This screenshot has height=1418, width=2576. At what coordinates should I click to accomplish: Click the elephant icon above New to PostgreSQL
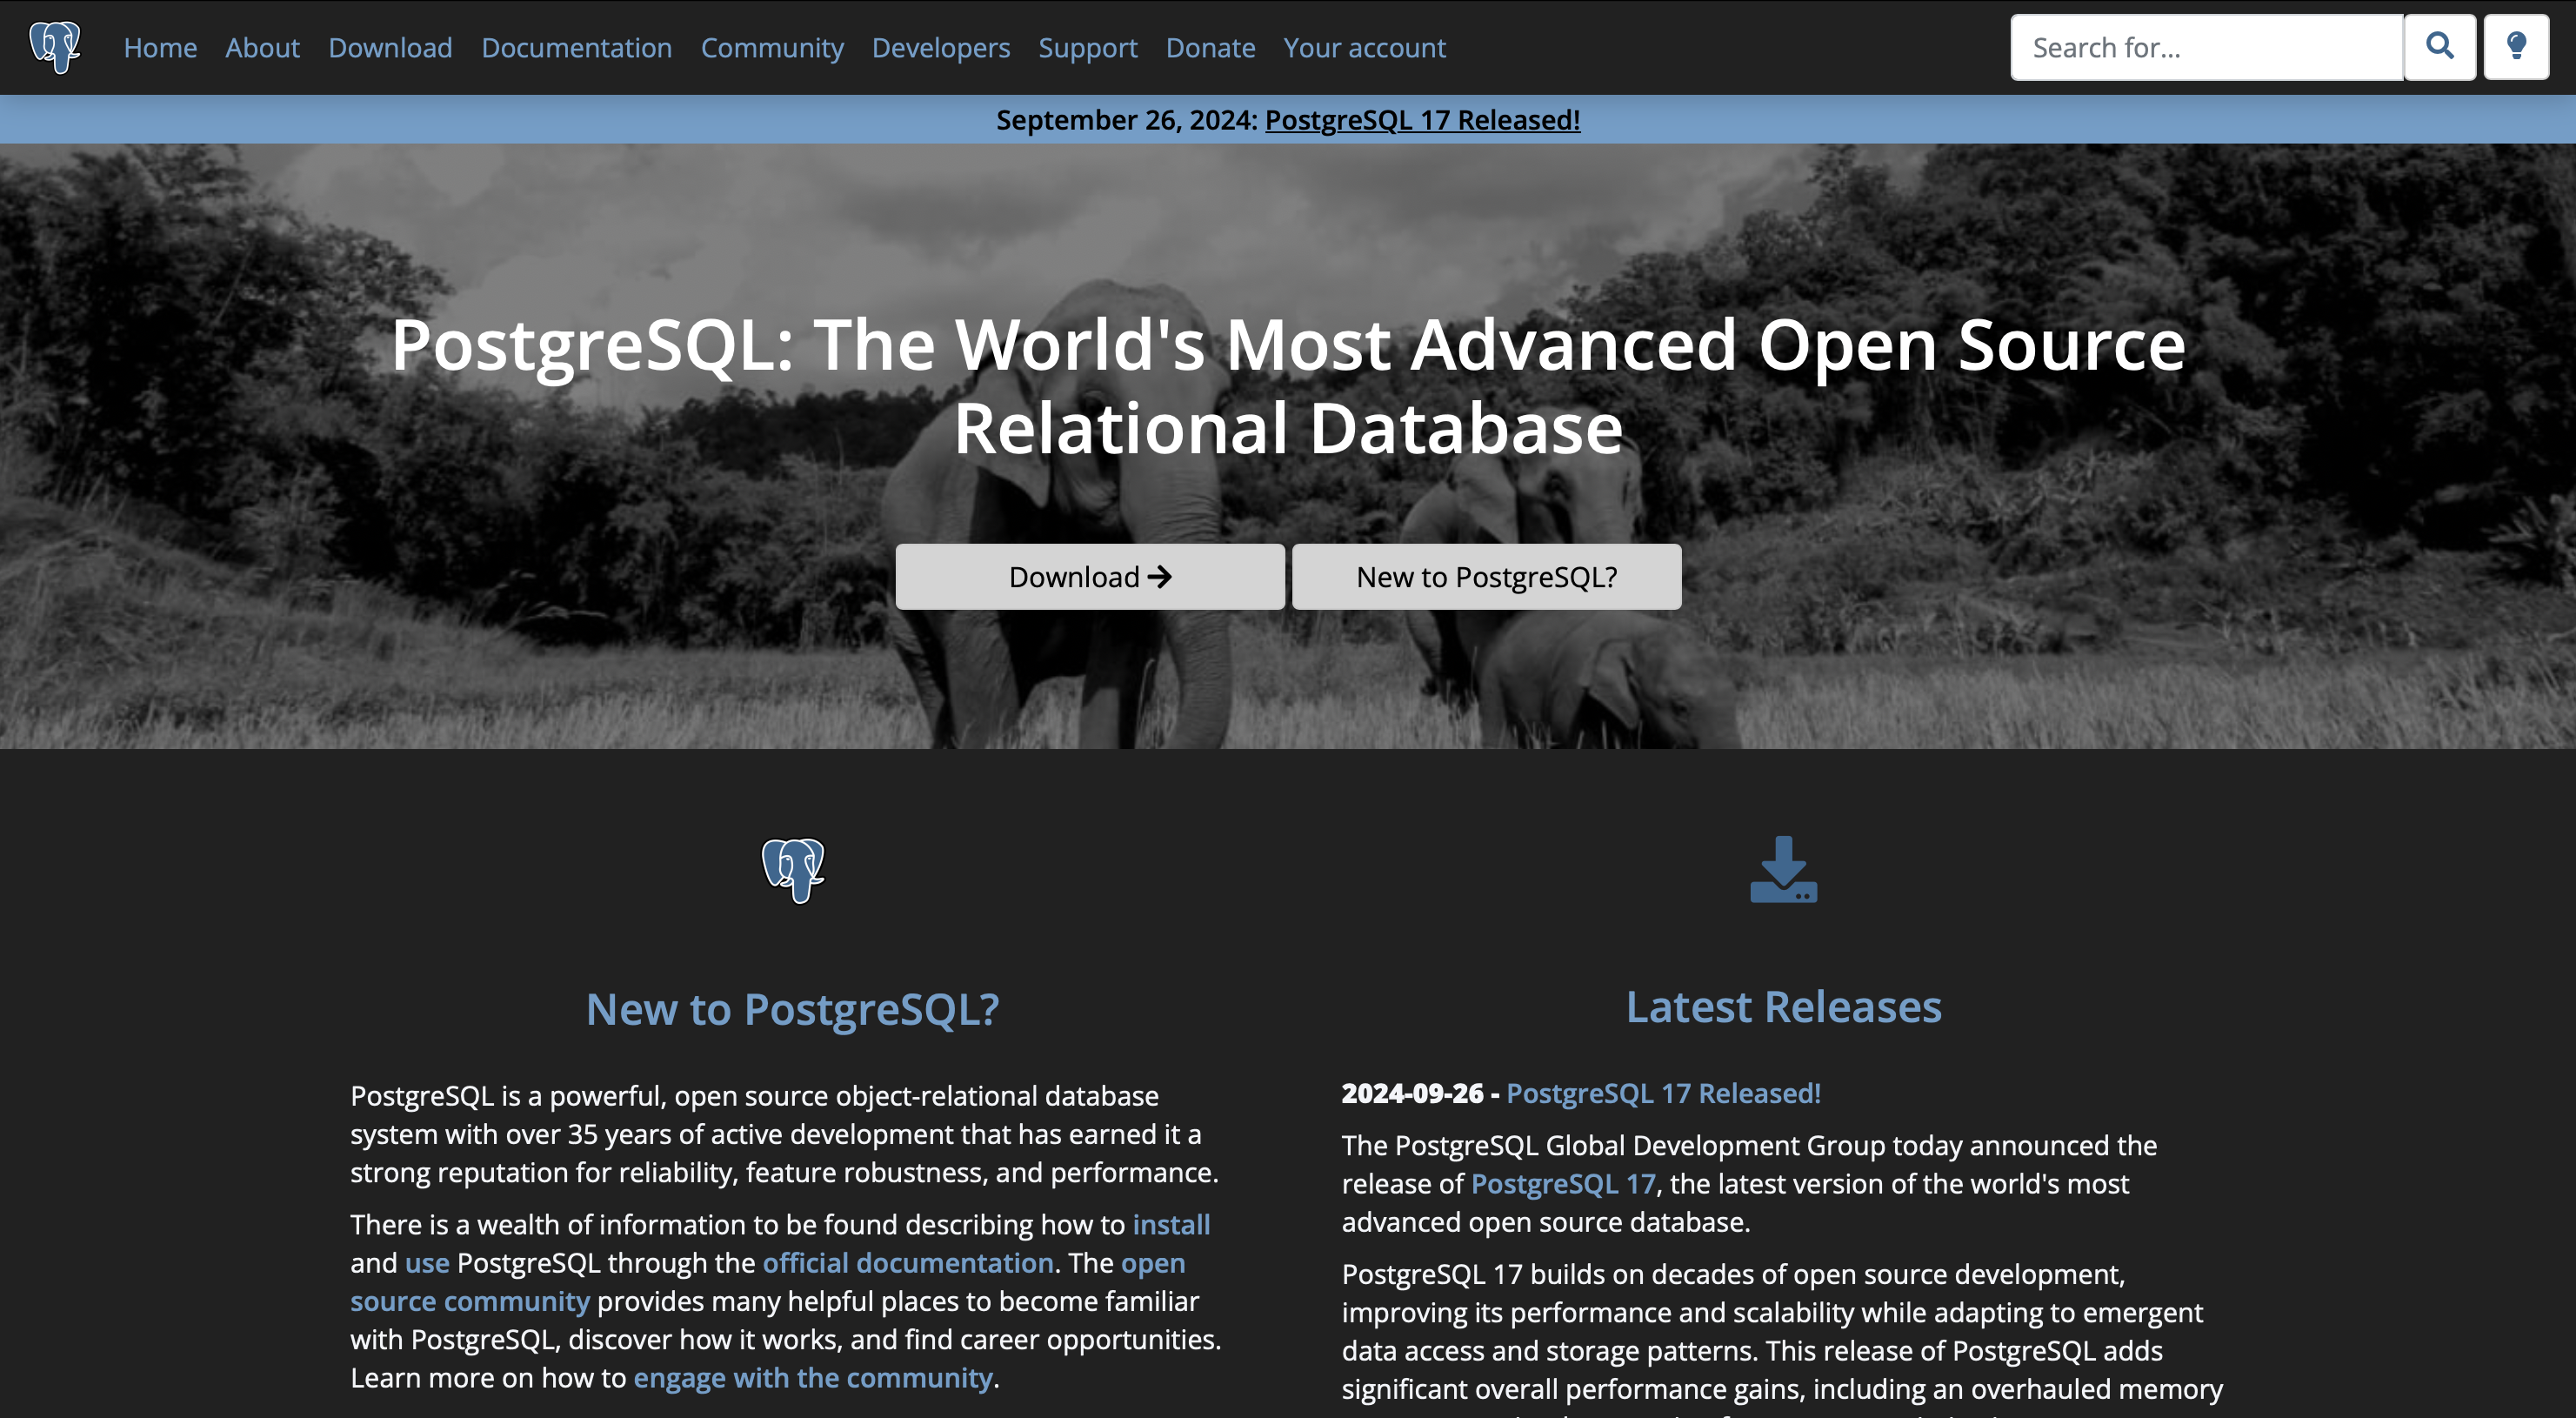[793, 870]
